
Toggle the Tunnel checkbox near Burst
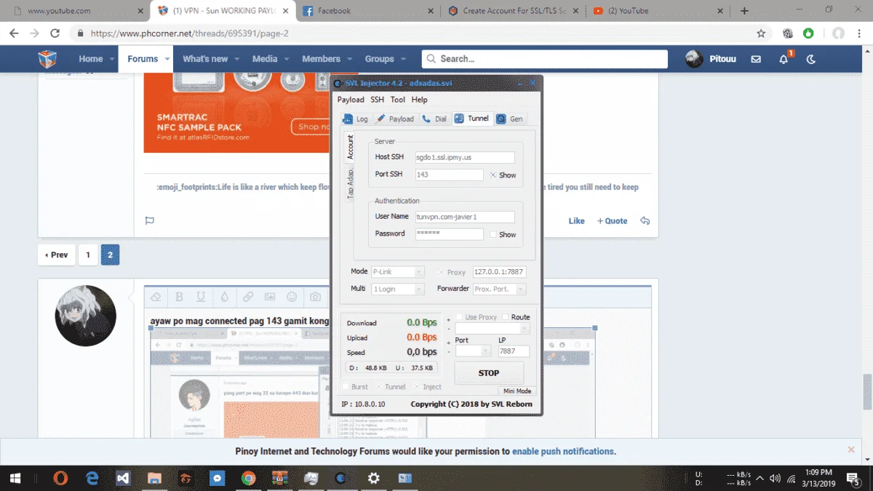pos(378,387)
